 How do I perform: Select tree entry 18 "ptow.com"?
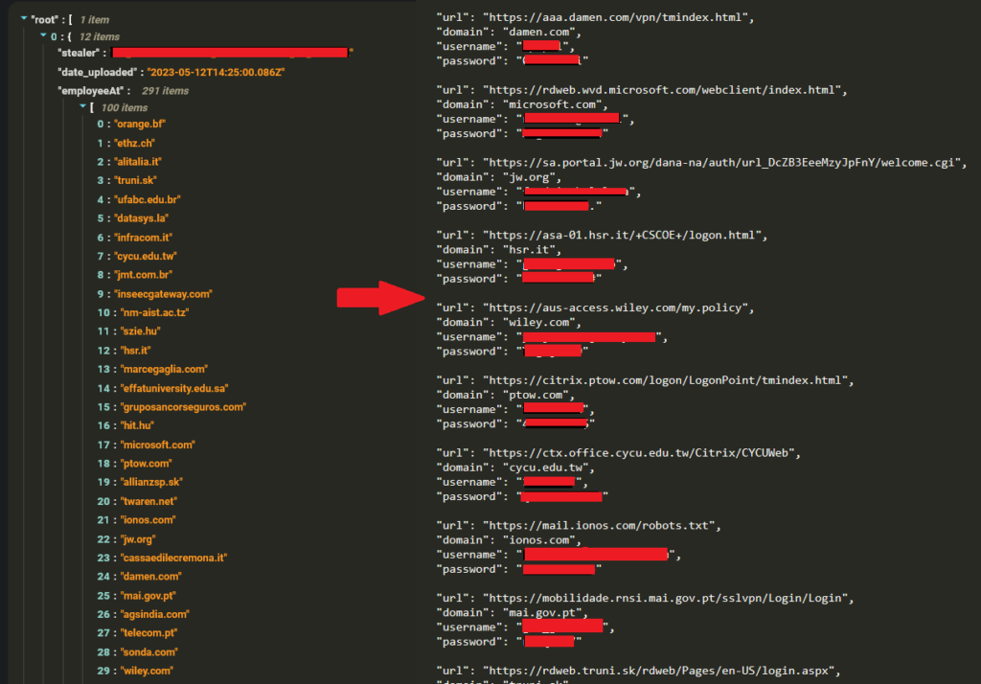(x=134, y=464)
